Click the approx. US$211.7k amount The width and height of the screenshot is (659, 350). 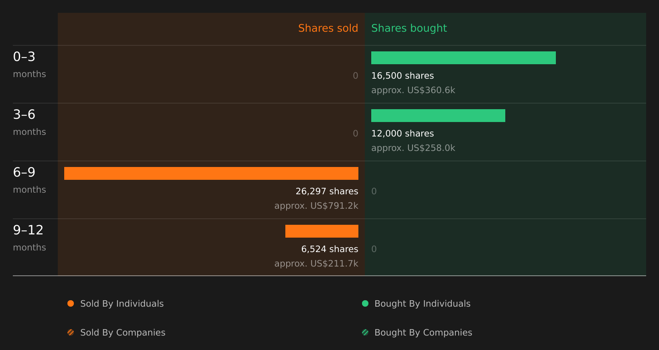[x=316, y=264]
